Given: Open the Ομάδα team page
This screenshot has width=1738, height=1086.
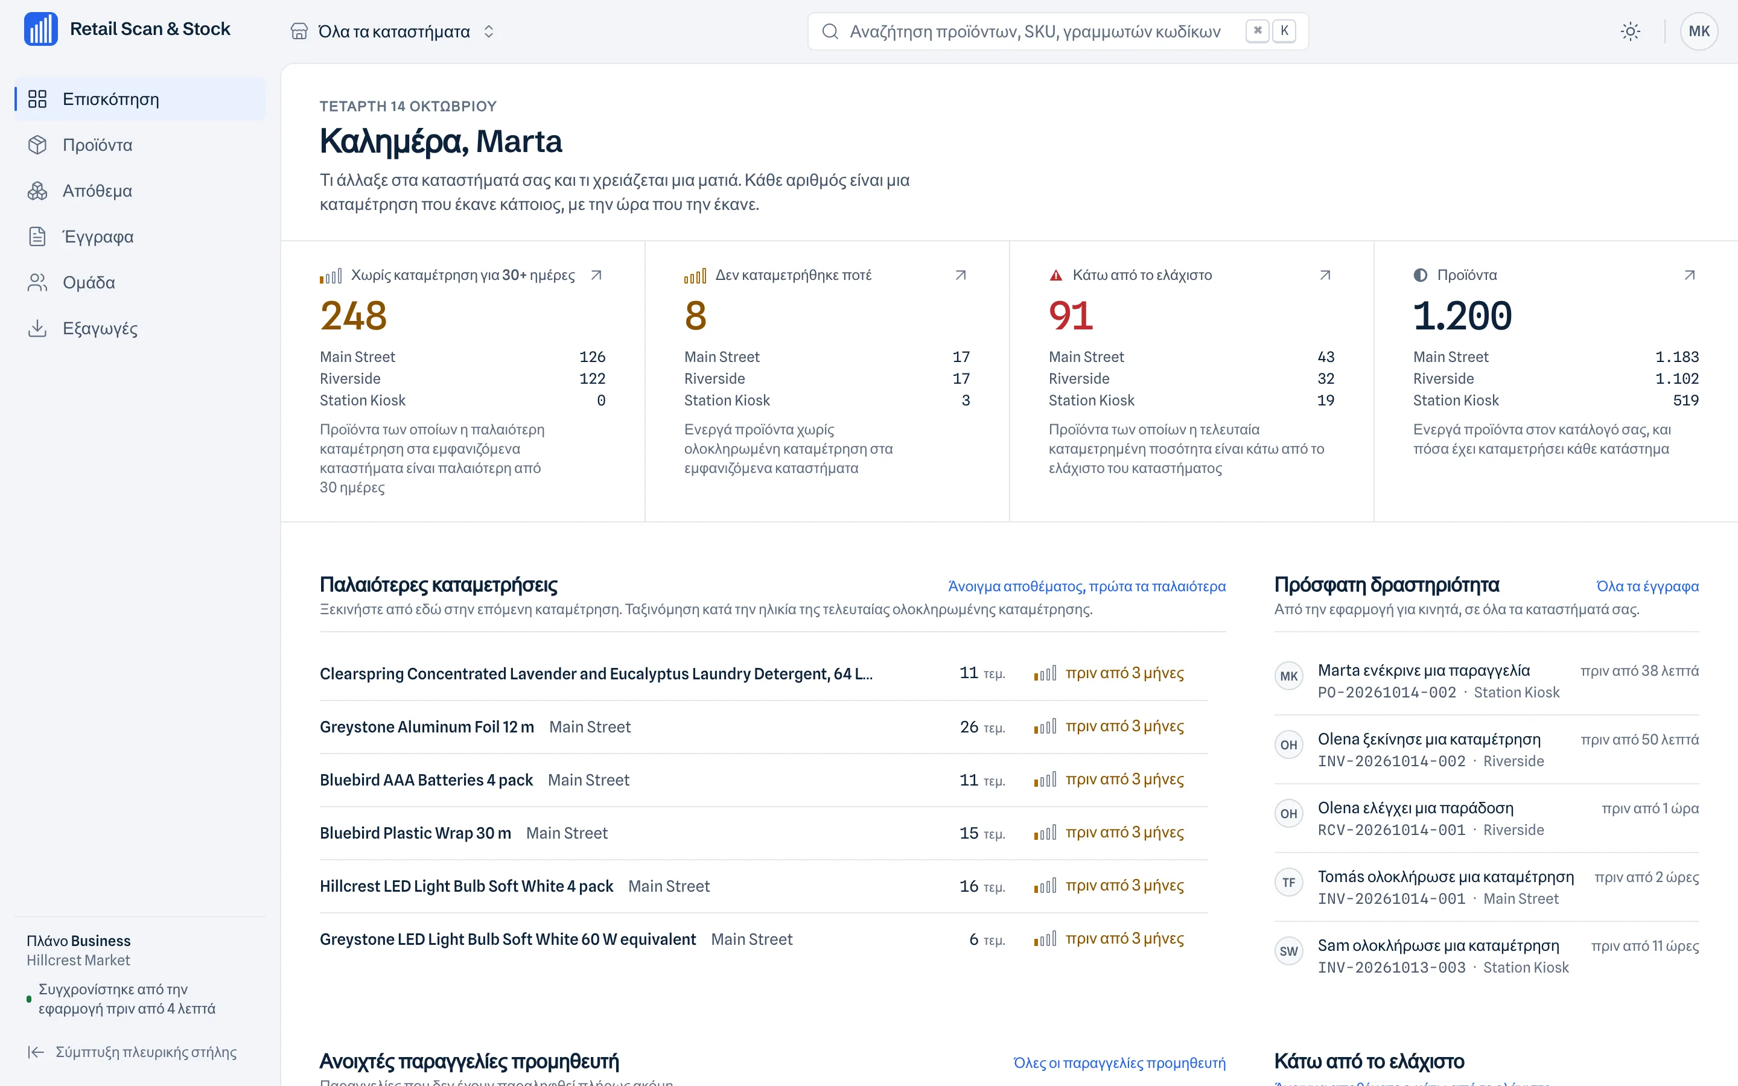Looking at the screenshot, I should pos(140,282).
